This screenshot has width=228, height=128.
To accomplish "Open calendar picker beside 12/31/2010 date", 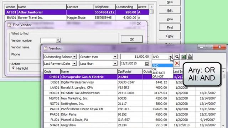I will click(x=147, y=63).
